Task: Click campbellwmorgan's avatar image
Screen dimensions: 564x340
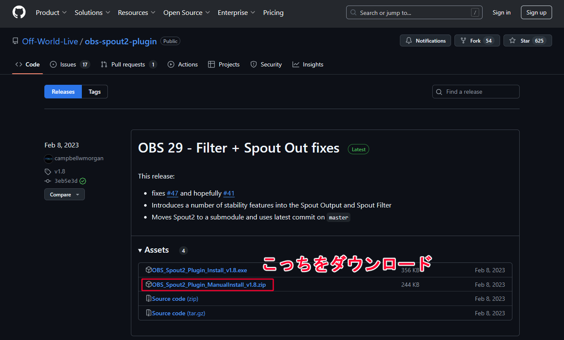Action: 49,158
